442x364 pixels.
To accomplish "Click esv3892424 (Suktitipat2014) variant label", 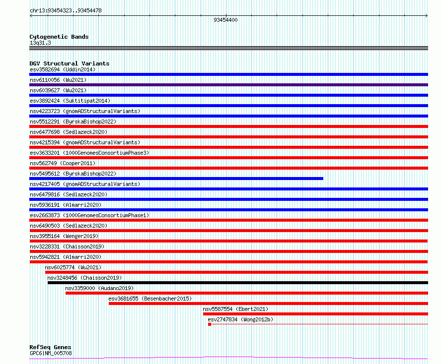I will (x=70, y=101).
